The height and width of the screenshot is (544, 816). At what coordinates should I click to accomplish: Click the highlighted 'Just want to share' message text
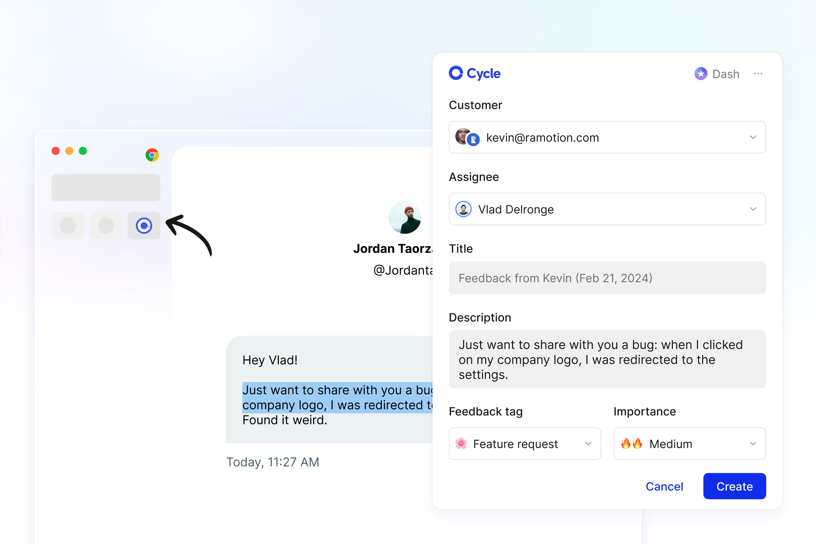338,397
